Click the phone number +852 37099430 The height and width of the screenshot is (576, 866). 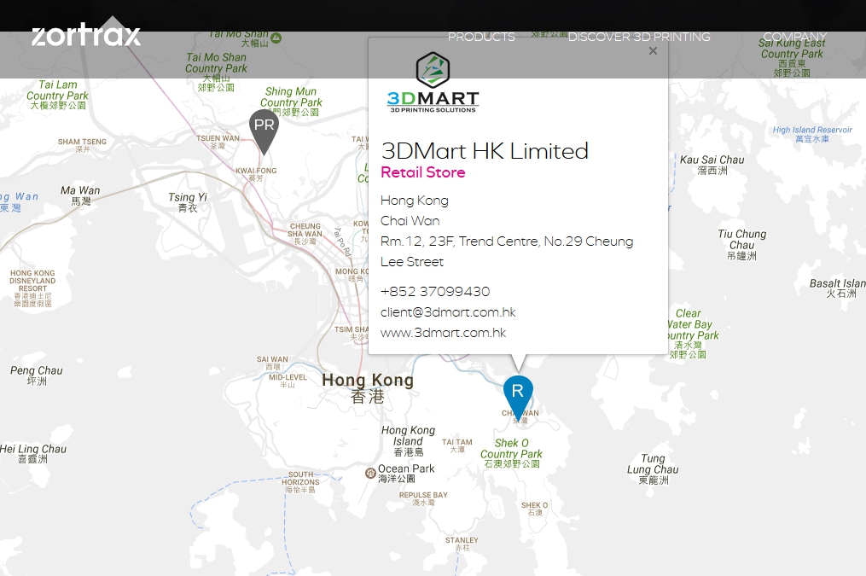(435, 292)
